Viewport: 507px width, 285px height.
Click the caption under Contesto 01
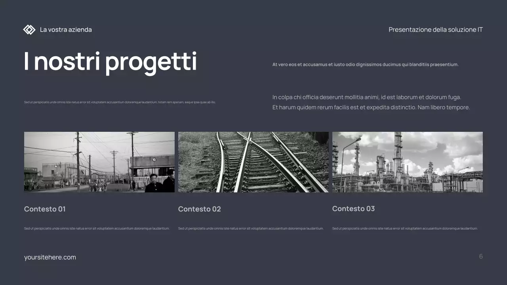pos(97,228)
